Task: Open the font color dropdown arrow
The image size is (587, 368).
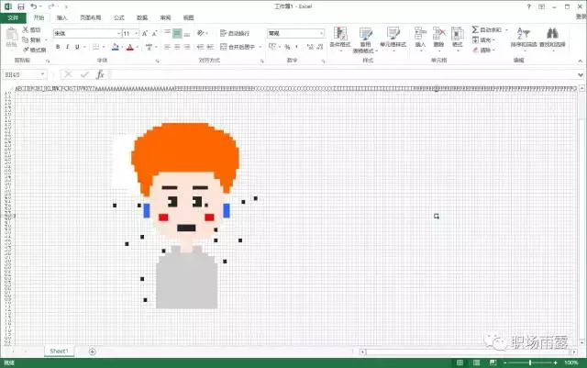Action: 138,47
